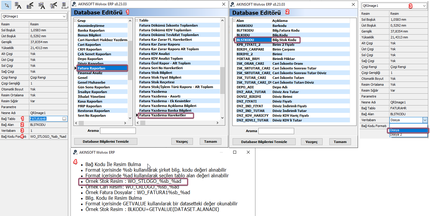This screenshot has height=216, width=430.
Task: Select the DVZ_KDVLI_TUTAR field row
Action: click(292, 120)
